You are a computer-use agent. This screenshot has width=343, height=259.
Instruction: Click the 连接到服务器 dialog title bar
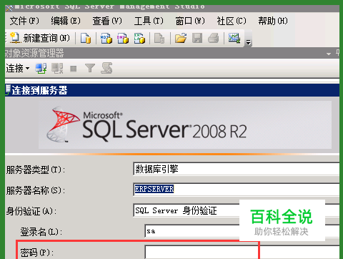[172, 90]
